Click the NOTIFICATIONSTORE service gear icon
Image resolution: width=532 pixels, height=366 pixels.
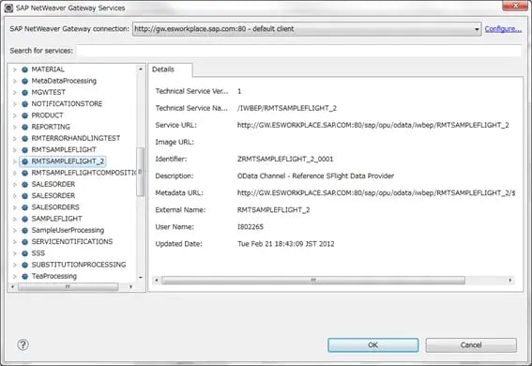point(24,104)
